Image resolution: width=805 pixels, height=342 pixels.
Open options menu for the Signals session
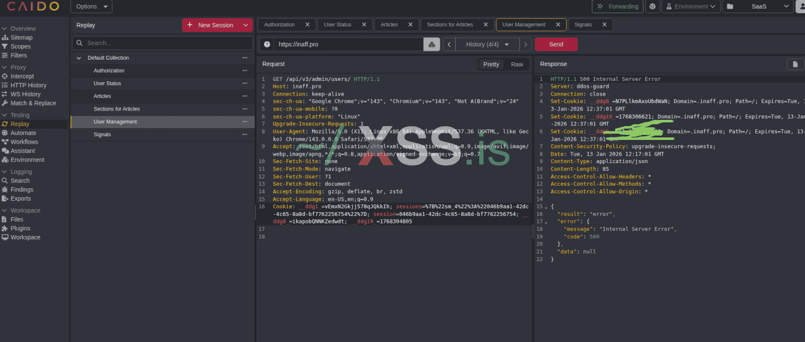(245, 134)
